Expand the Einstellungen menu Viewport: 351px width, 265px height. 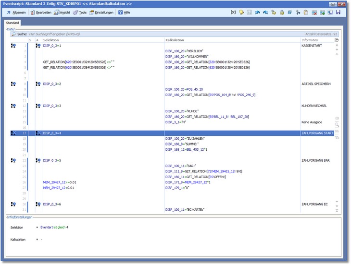101,12
